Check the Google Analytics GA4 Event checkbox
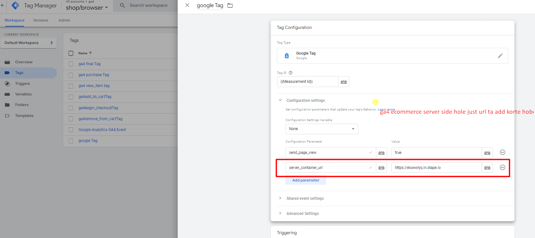This screenshot has height=238, width=535. (71, 130)
